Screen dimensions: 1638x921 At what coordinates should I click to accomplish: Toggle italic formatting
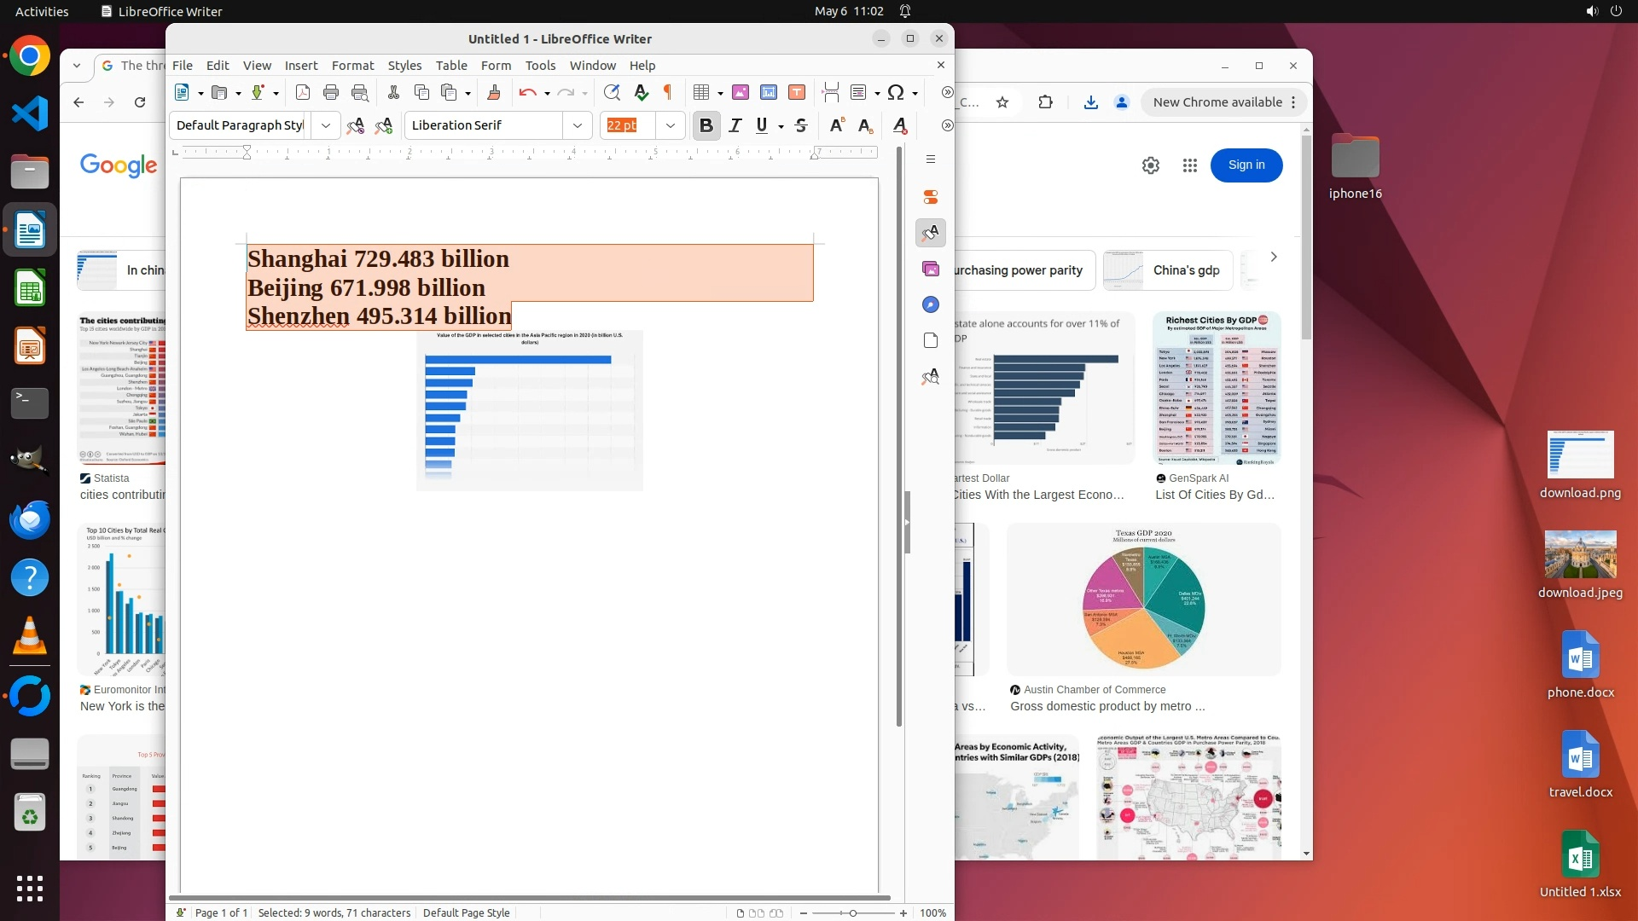tap(735, 125)
